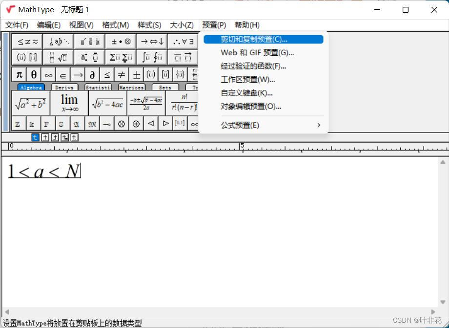The height and width of the screenshot is (328, 449).
Task: Choose 对象编辑预置(O)... item
Action: pyautogui.click(x=264, y=107)
